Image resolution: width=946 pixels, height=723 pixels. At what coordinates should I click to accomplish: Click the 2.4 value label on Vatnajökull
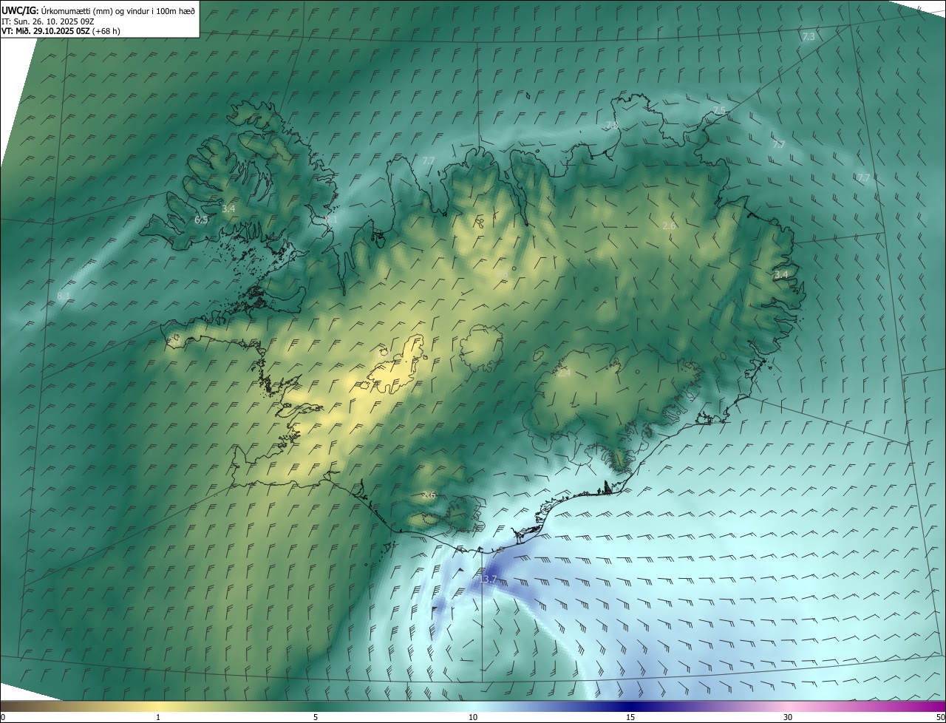pyautogui.click(x=564, y=373)
